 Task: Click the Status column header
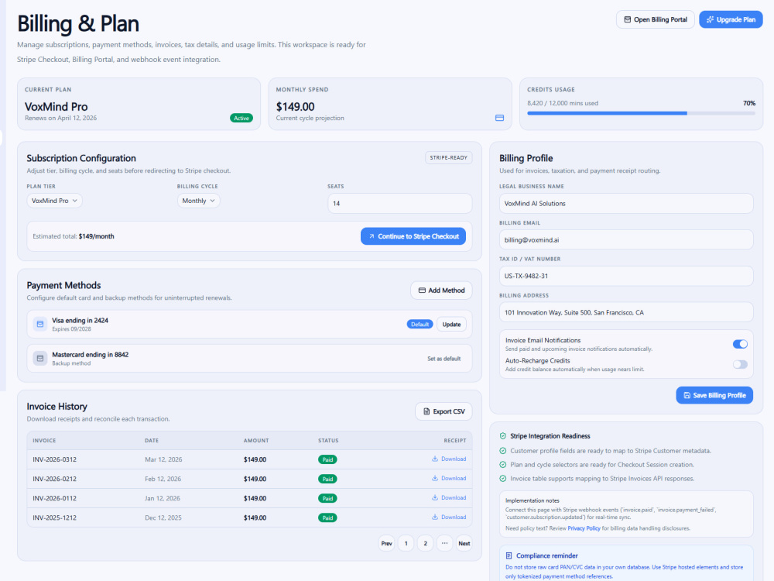[328, 440]
